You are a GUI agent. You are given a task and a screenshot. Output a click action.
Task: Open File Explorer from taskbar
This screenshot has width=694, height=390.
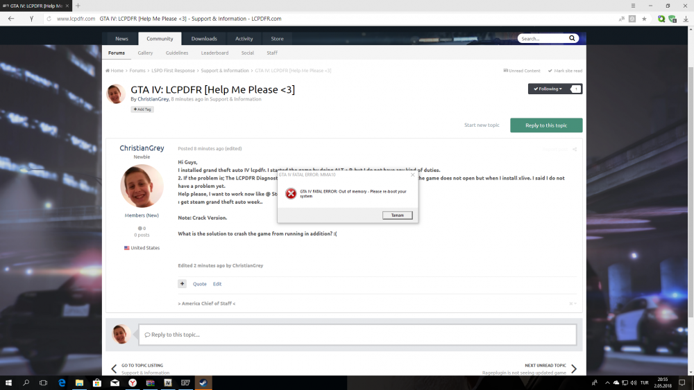[79, 382]
